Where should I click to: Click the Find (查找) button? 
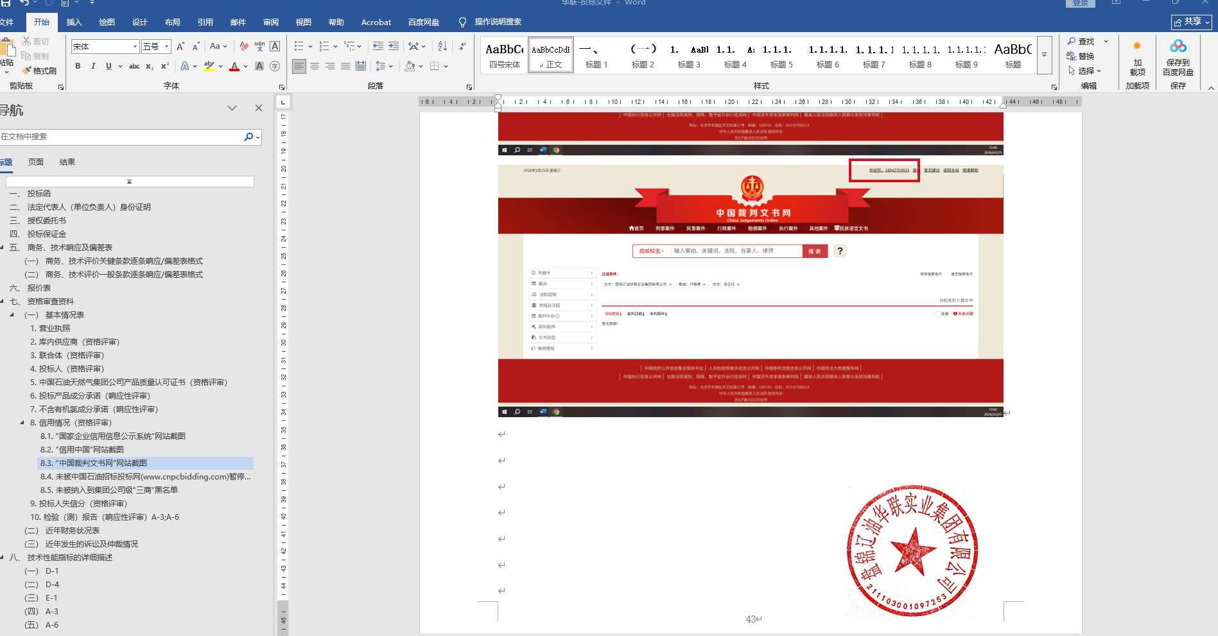[x=1081, y=41]
